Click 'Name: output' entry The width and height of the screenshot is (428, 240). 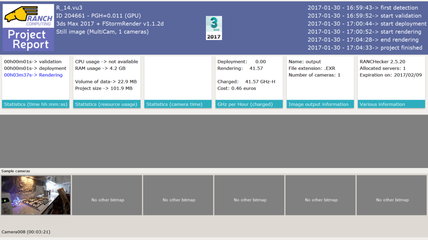(x=305, y=62)
